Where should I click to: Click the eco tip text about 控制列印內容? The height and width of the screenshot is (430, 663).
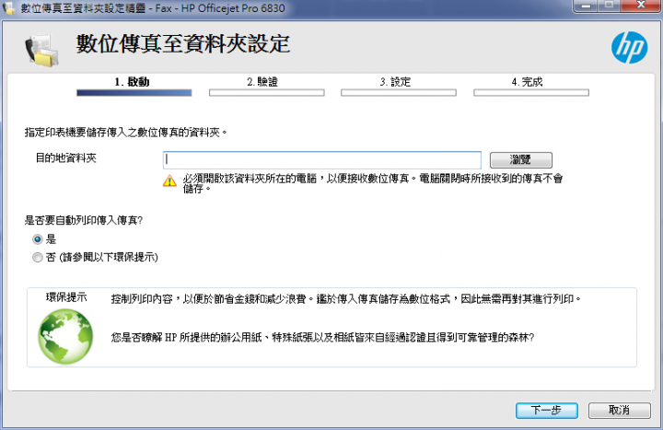tap(346, 299)
